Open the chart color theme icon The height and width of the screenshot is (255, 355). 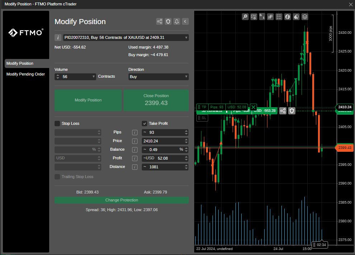point(296,17)
